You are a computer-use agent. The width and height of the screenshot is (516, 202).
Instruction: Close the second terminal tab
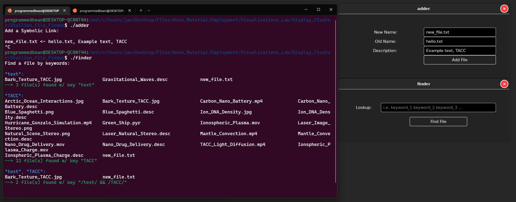click(x=130, y=11)
